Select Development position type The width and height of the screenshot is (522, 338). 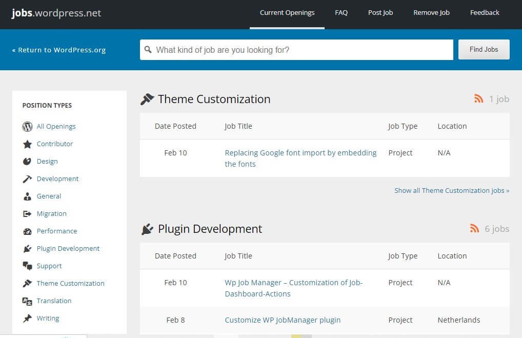pos(57,179)
